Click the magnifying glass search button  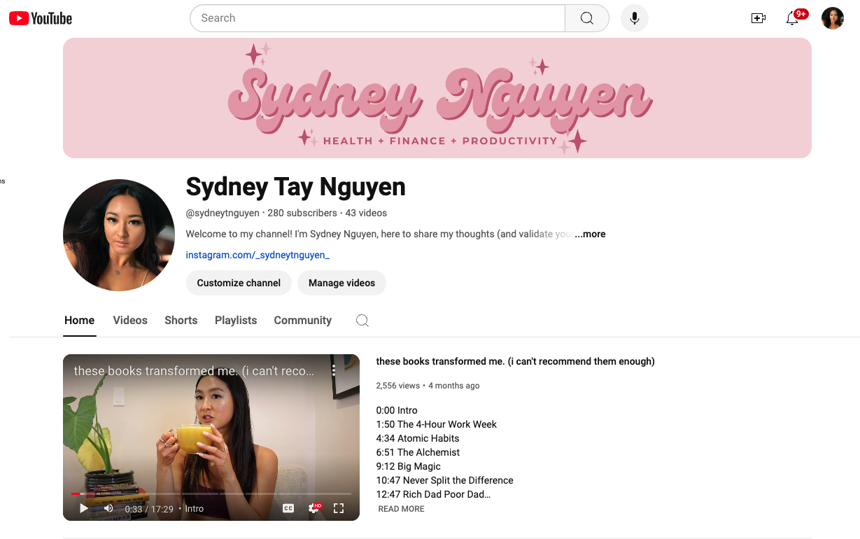click(x=586, y=18)
